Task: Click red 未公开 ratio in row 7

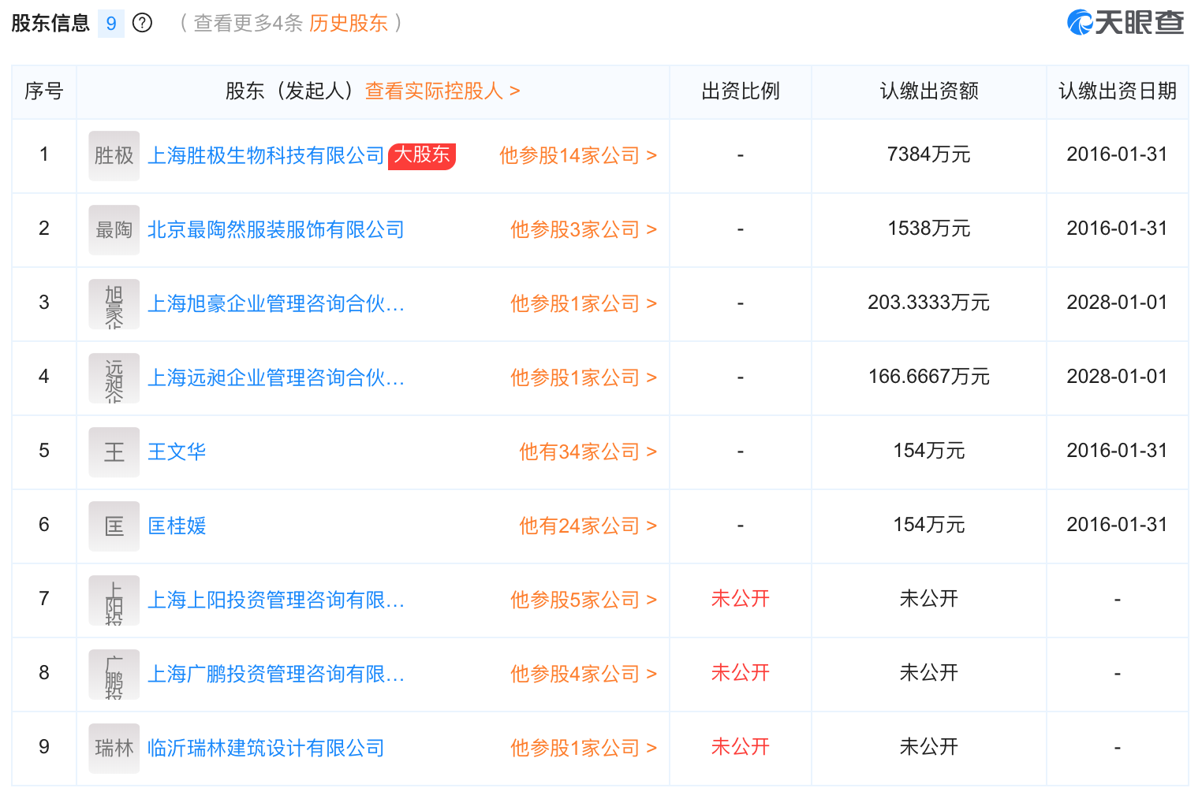Action: (741, 599)
